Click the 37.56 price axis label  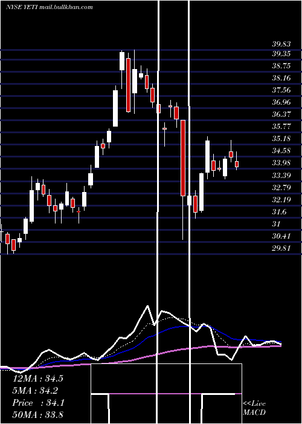click(281, 90)
